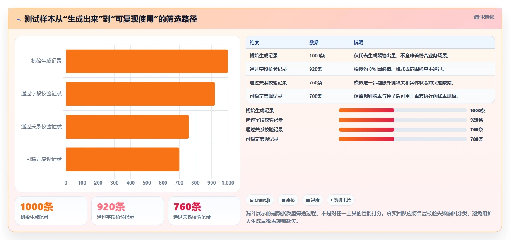Click the description 仅代表生成器输出量
The width and height of the screenshot is (510, 240).
(x=401, y=56)
